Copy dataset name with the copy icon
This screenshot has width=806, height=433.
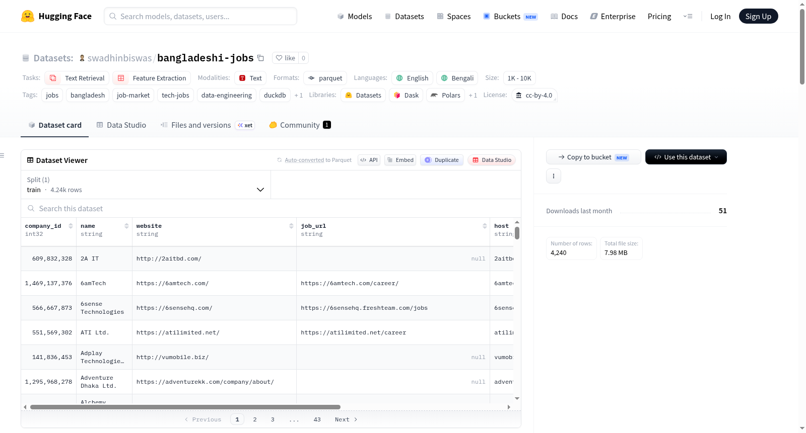tap(260, 58)
